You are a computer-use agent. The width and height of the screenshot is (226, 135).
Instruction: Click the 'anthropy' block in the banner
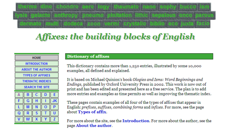(66, 15)
